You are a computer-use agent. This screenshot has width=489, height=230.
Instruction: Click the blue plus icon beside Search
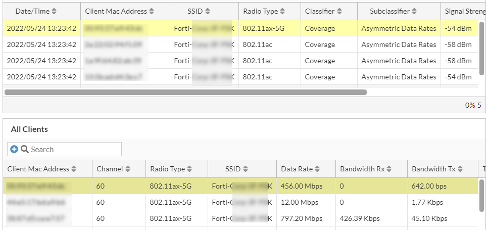(x=14, y=149)
